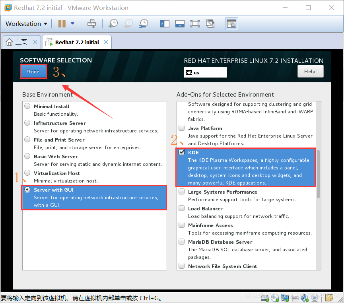Click printer status bar icon

(x=295, y=297)
